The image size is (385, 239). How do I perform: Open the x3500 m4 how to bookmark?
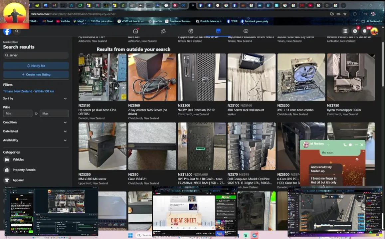(x=131, y=21)
